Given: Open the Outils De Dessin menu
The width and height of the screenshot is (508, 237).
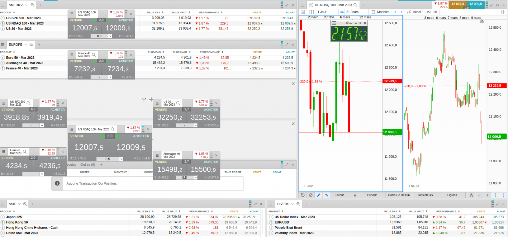Looking at the screenshot, I should pyautogui.click(x=399, y=195).
